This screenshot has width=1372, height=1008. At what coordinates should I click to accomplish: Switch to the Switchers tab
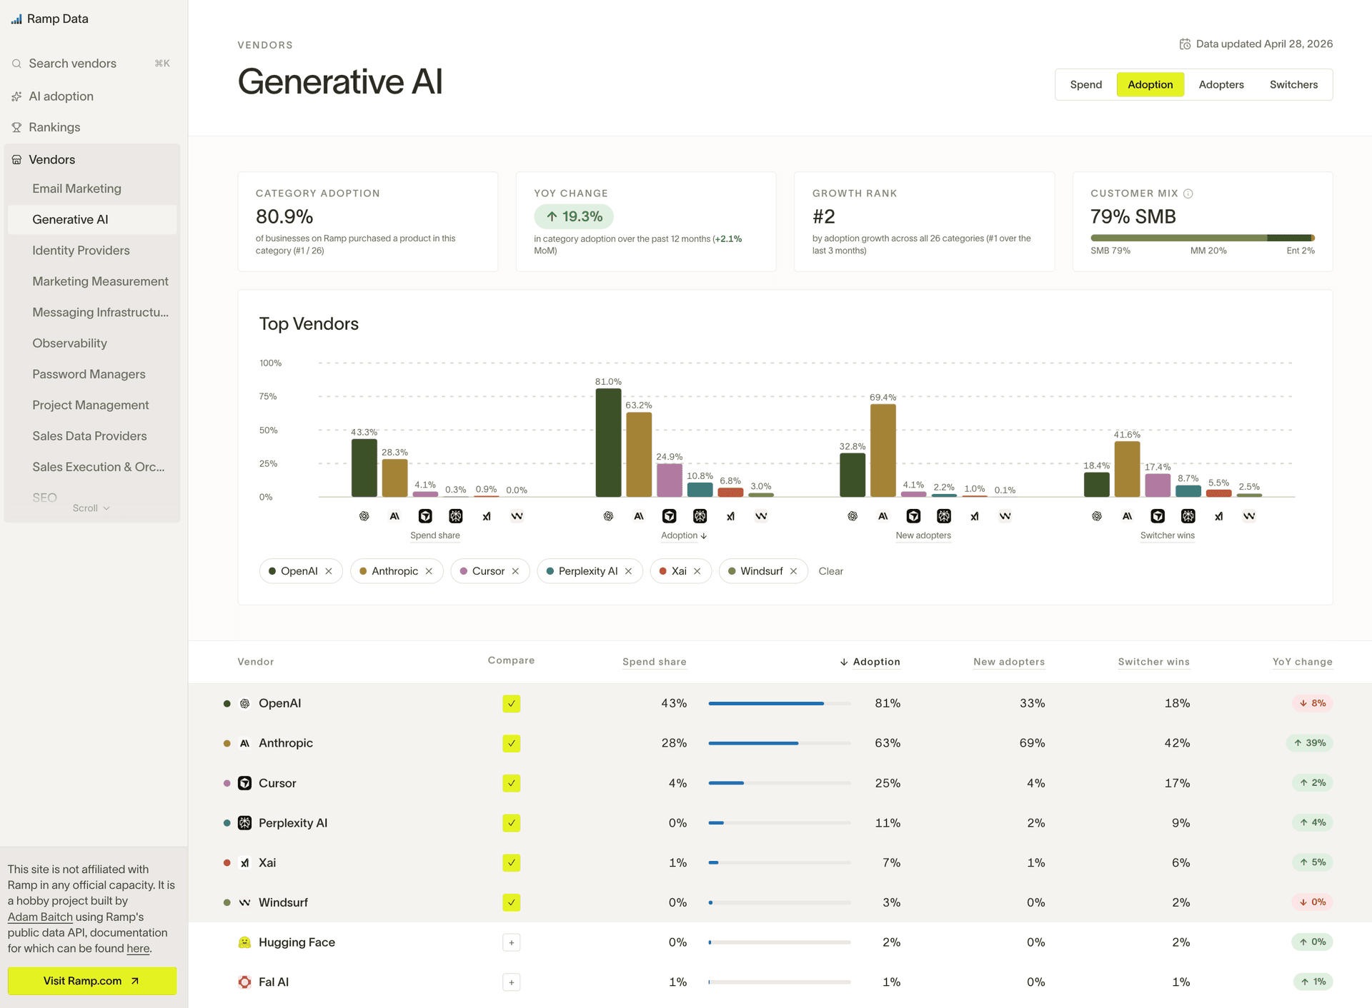coord(1293,84)
